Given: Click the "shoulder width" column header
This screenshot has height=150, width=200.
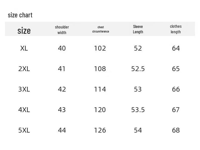Looking at the screenshot, I should pyautogui.click(x=62, y=30).
